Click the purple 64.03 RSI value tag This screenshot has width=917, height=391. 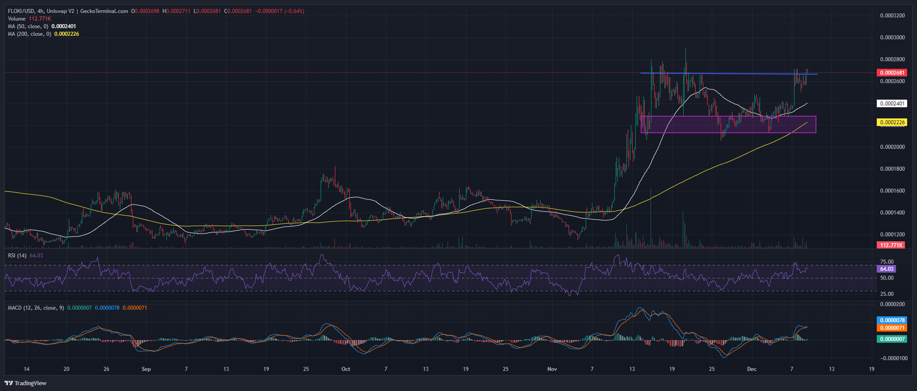pos(887,269)
